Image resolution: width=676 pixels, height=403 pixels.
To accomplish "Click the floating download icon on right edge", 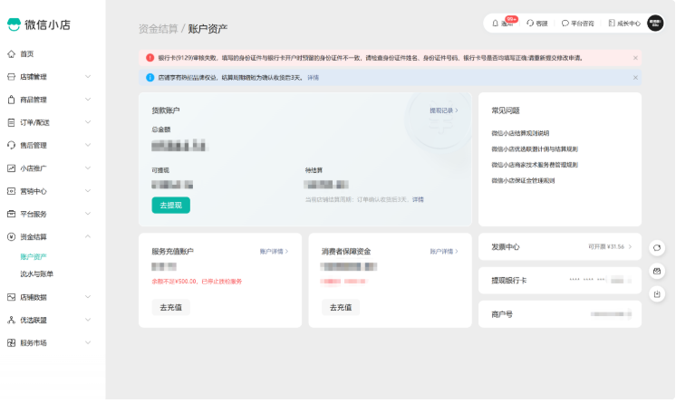I will click(x=657, y=293).
